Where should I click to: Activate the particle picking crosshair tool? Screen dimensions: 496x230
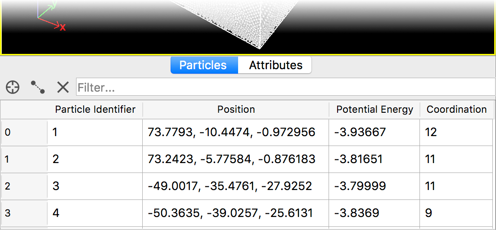point(13,87)
